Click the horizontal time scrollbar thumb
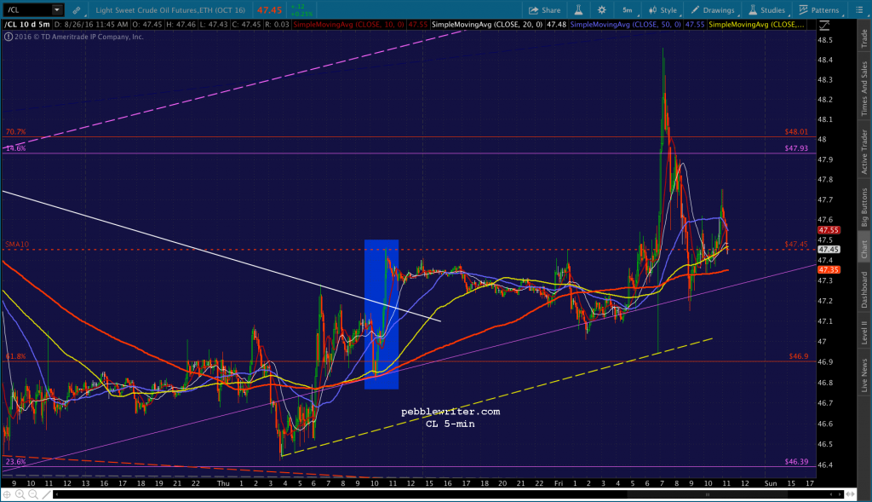This screenshot has width=872, height=502. click(708, 494)
